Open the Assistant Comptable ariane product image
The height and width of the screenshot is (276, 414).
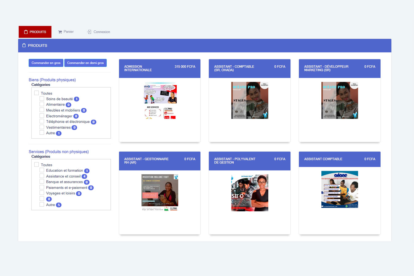click(x=339, y=190)
